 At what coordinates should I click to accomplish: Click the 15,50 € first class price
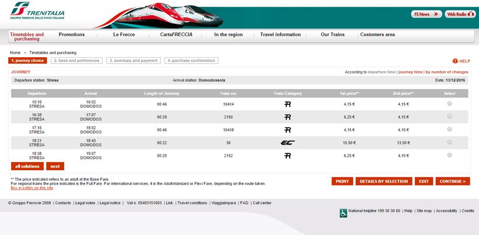(x=349, y=143)
